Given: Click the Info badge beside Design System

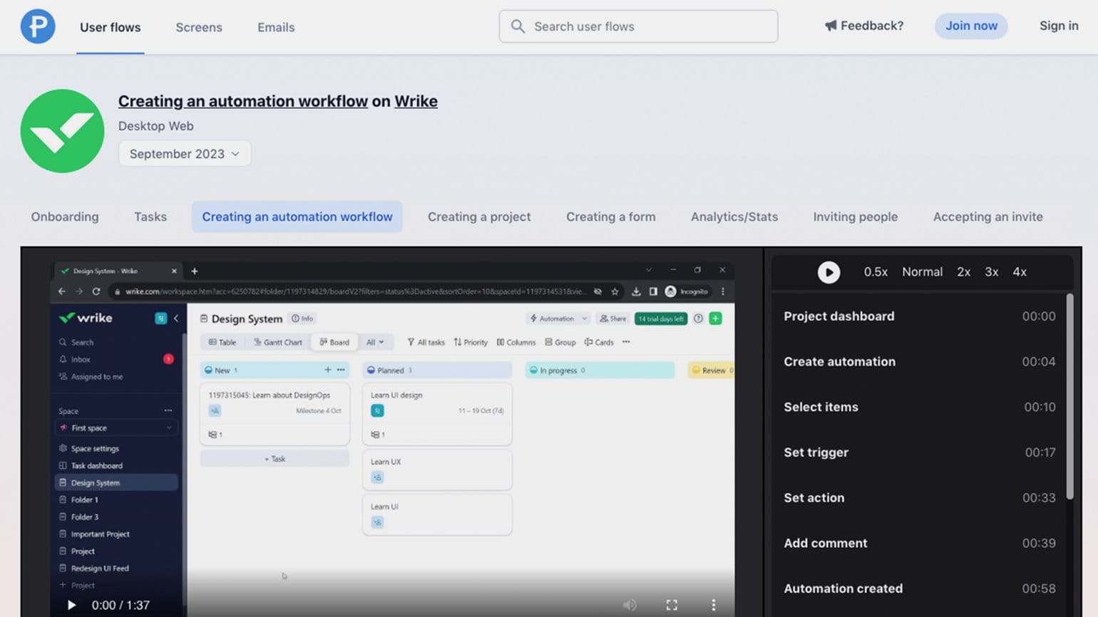Looking at the screenshot, I should click(302, 318).
